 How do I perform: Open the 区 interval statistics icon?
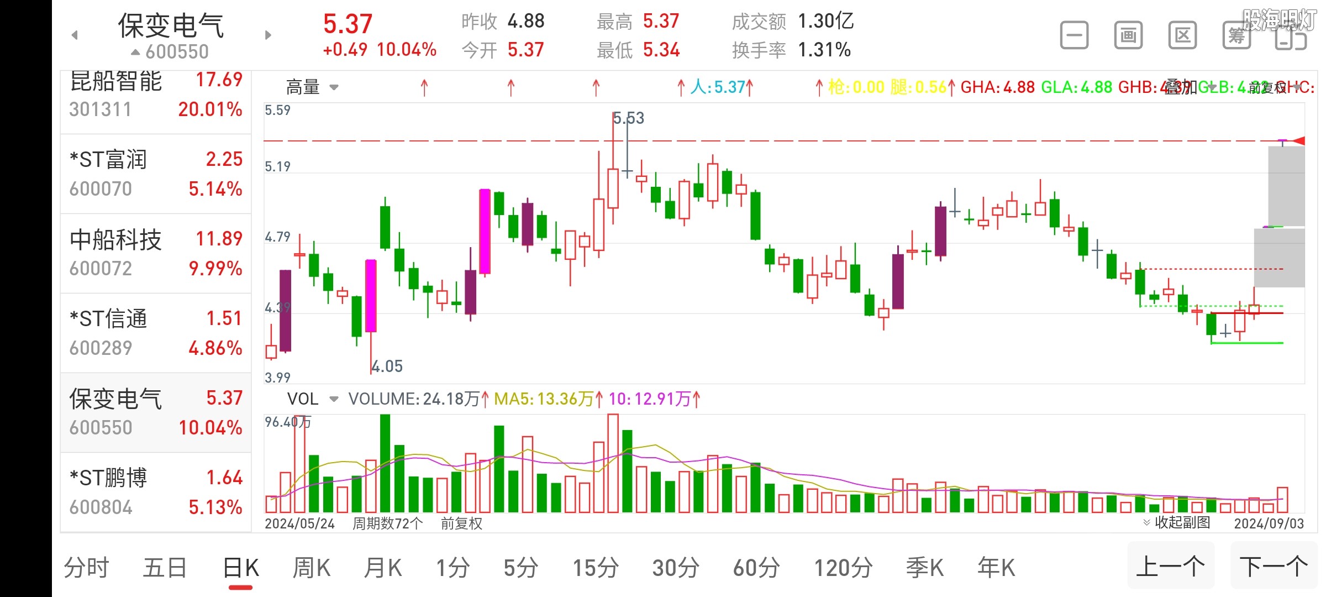pyautogui.click(x=1182, y=36)
